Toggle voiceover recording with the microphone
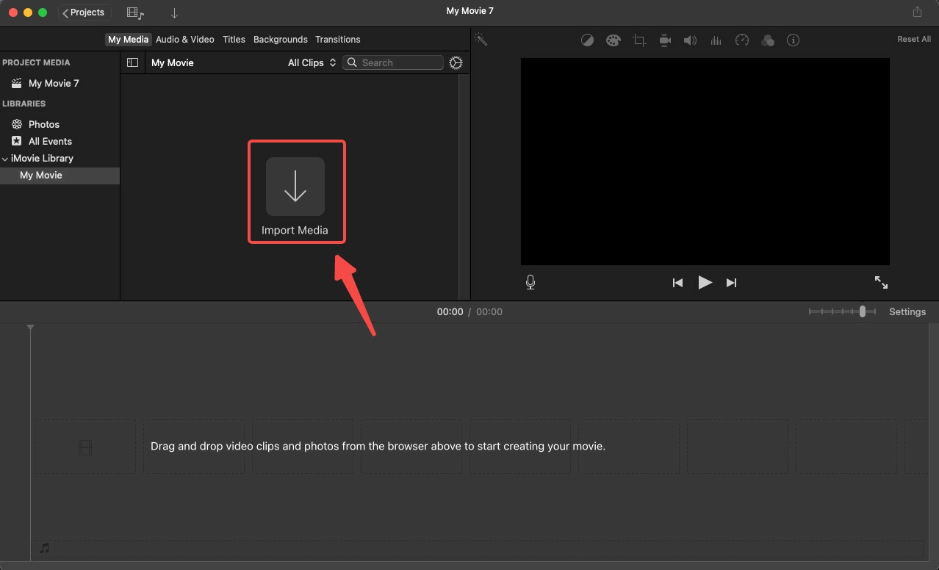 [530, 282]
